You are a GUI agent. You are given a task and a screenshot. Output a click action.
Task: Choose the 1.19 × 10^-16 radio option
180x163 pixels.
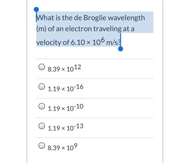click(x=42, y=87)
